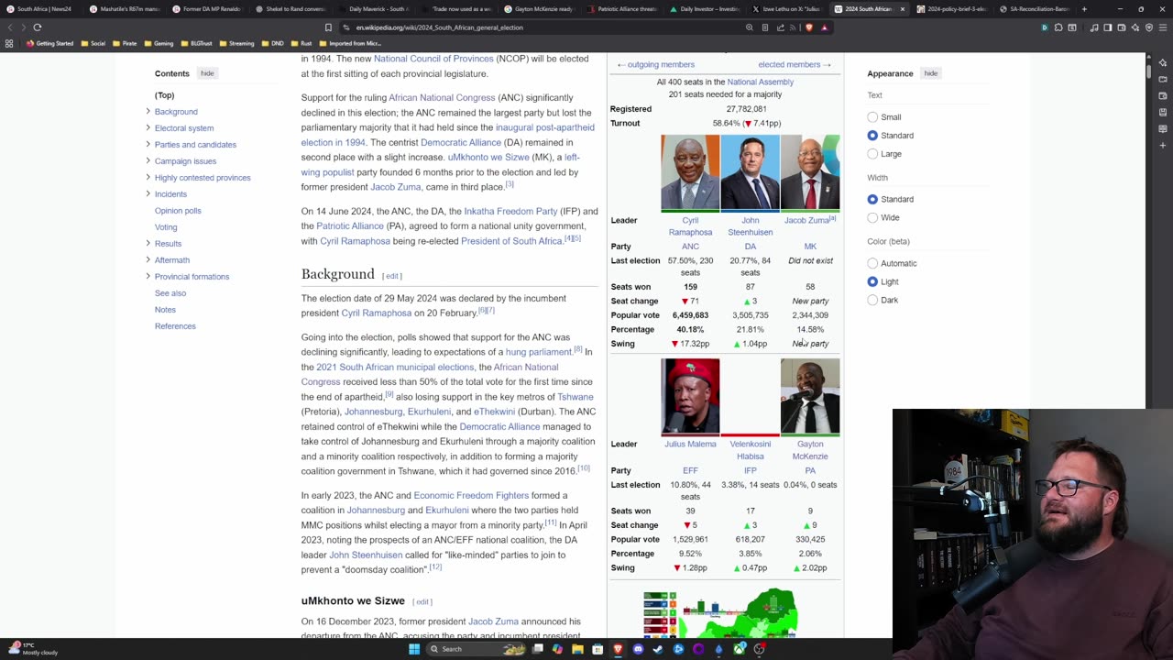Viewport: 1173px width, 660px height.
Task: Click the Brave VPN shield icon in toolbar
Action: (x=1149, y=27)
